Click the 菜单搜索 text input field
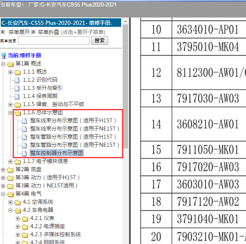 54,41
